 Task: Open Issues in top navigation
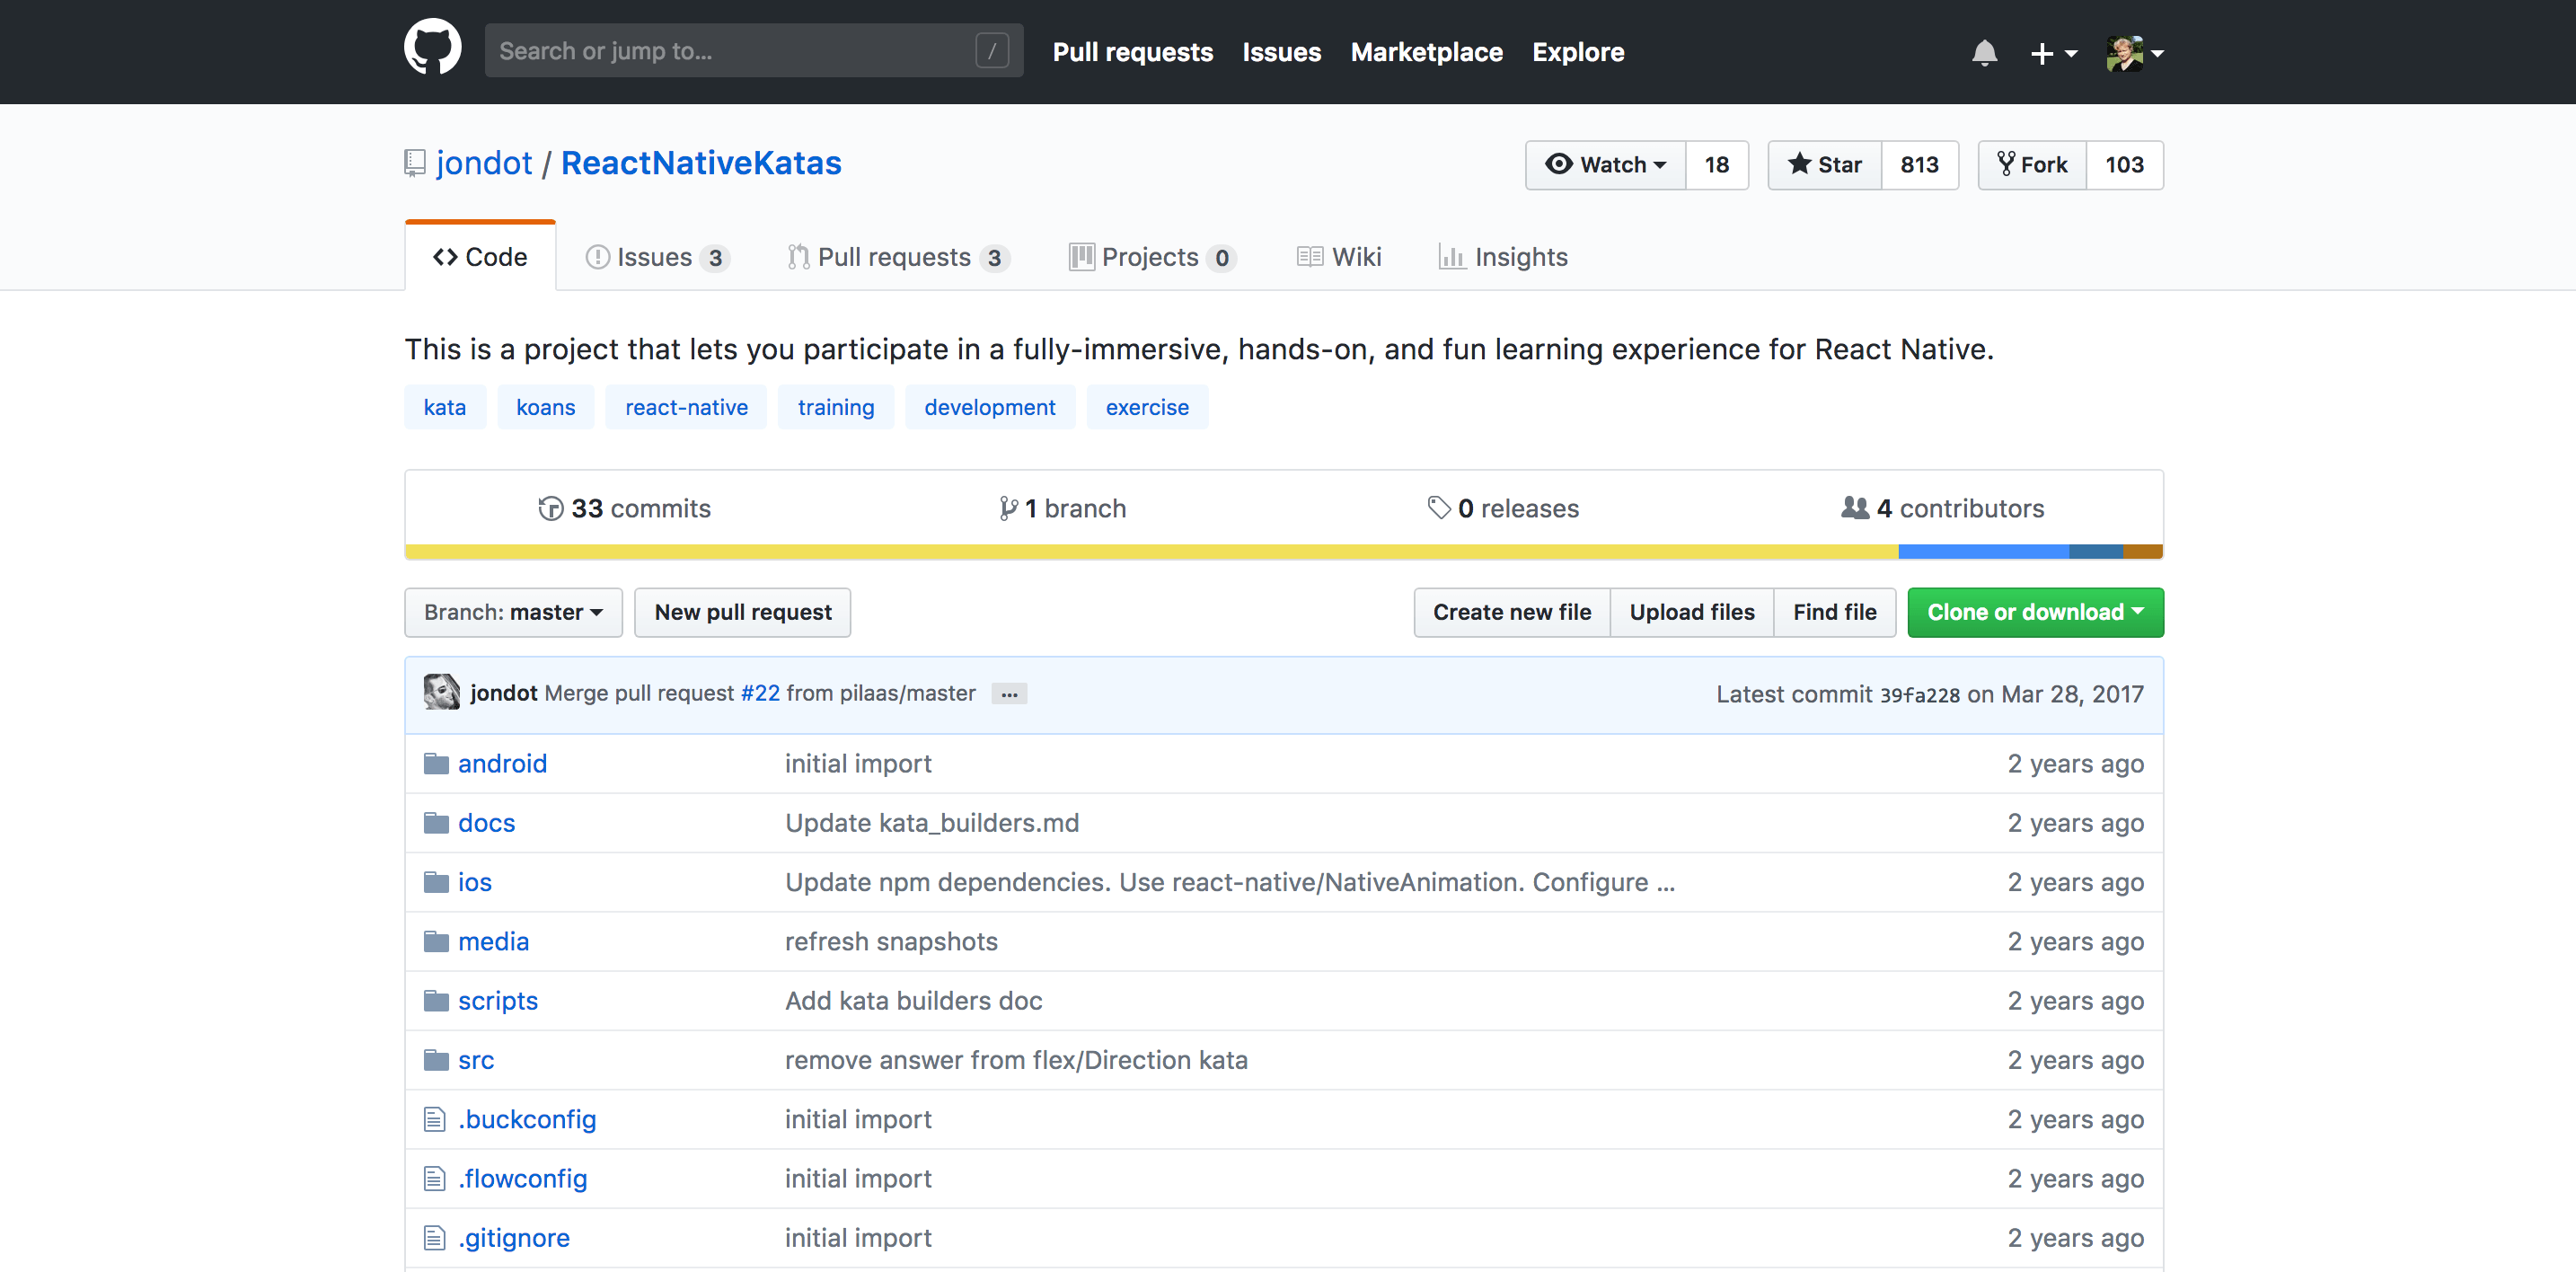1281,52
